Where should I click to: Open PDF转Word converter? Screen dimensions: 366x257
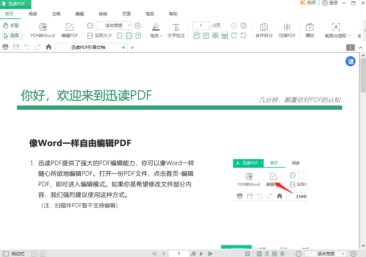[43, 31]
